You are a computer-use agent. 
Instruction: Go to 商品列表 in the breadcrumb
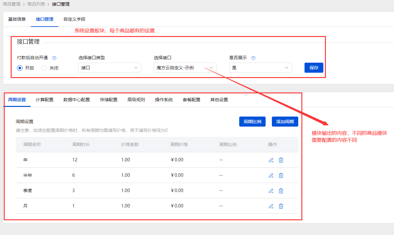(x=36, y=4)
